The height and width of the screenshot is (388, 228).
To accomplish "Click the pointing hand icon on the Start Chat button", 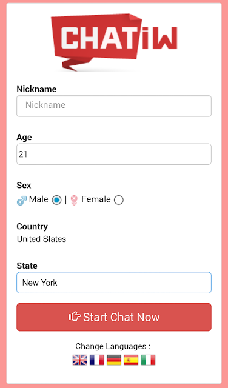I will (75, 316).
